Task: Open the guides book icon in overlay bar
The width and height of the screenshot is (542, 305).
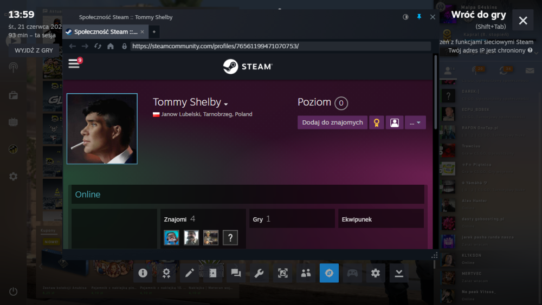Action: tap(212, 273)
